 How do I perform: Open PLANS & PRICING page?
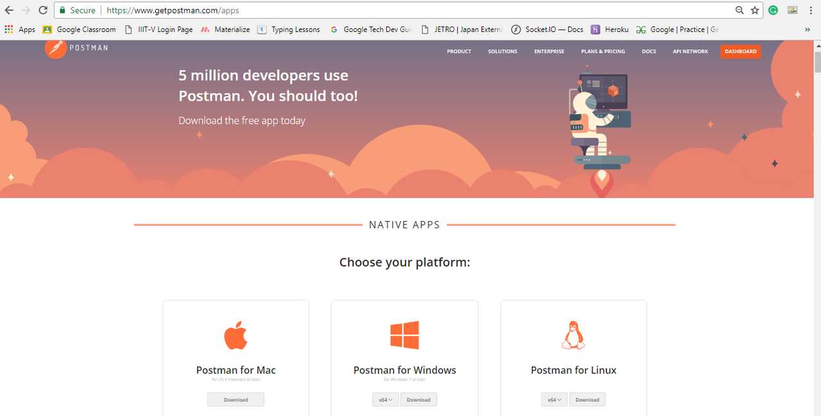point(603,51)
